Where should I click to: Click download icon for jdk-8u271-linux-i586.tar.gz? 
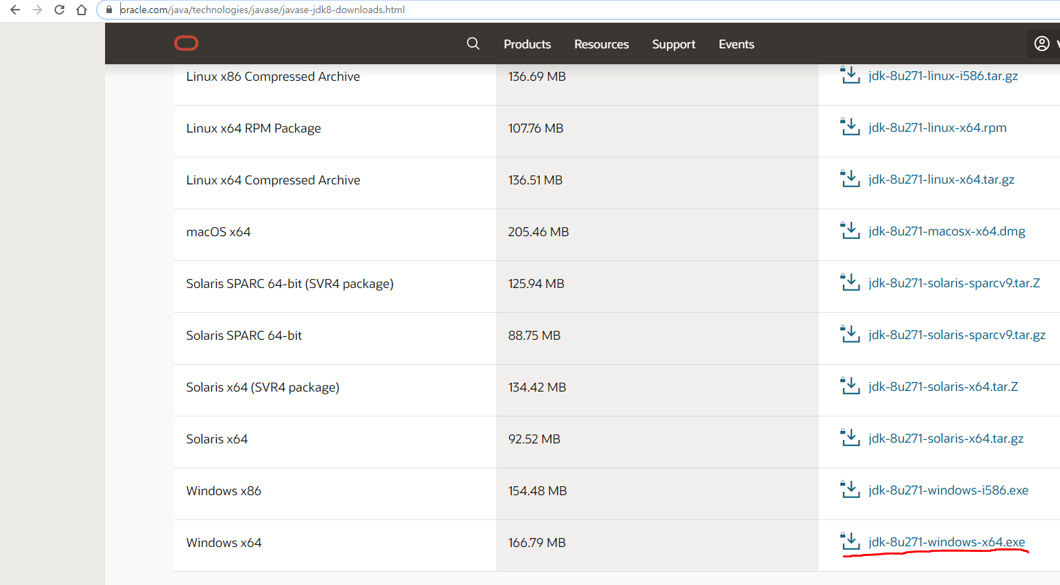850,75
